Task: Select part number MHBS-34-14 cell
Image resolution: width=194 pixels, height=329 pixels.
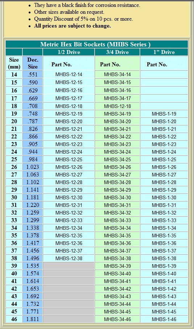Action: pyautogui.click(x=117, y=74)
